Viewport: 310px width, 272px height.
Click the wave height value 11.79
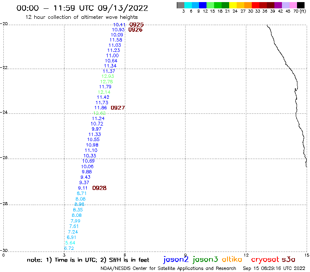click(x=105, y=87)
